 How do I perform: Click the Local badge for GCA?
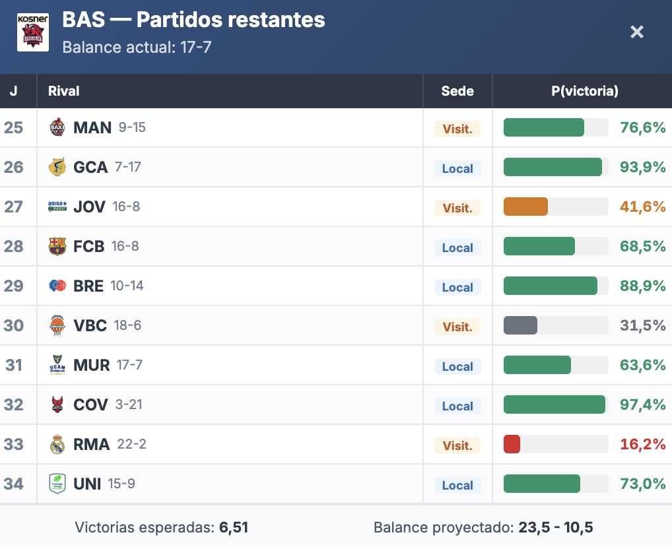pos(457,168)
